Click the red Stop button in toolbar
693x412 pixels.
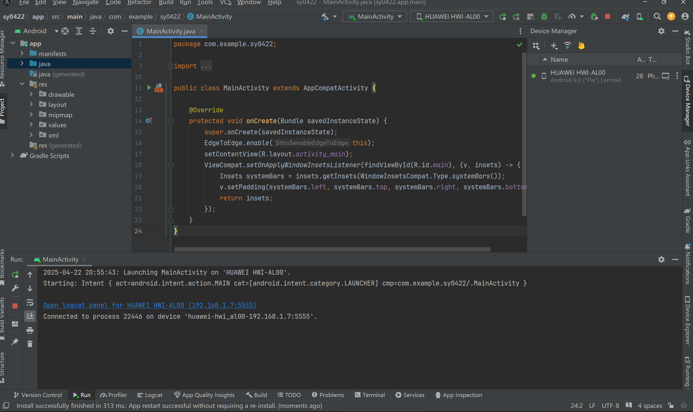click(x=608, y=17)
